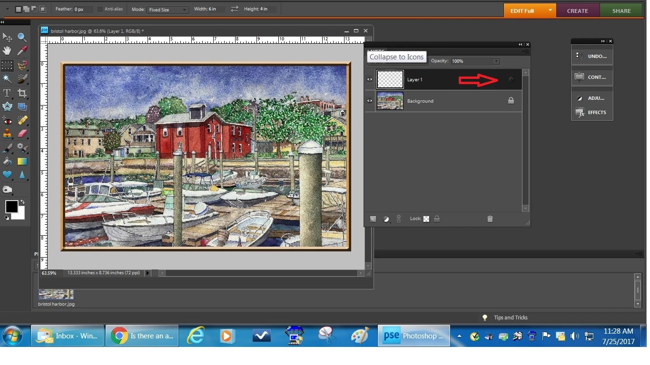Open Inbox window from taskbar
This screenshot has width=650, height=365.
68,336
